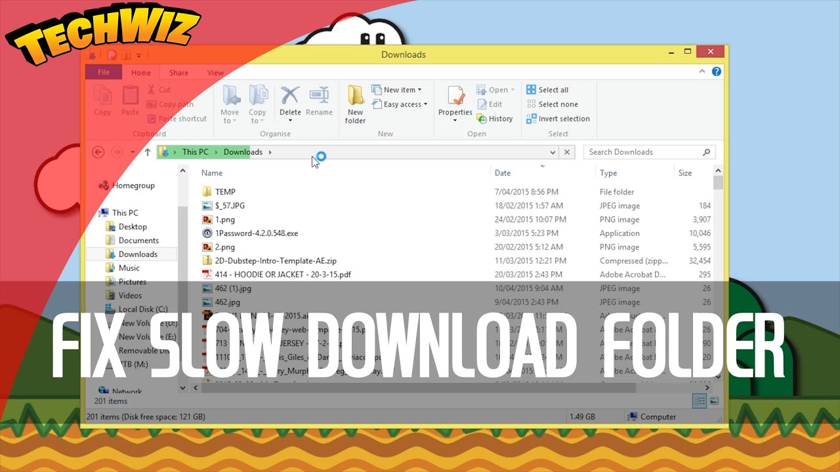Switch to the Share ribbon tab
The height and width of the screenshot is (472, 840).
pyautogui.click(x=178, y=73)
